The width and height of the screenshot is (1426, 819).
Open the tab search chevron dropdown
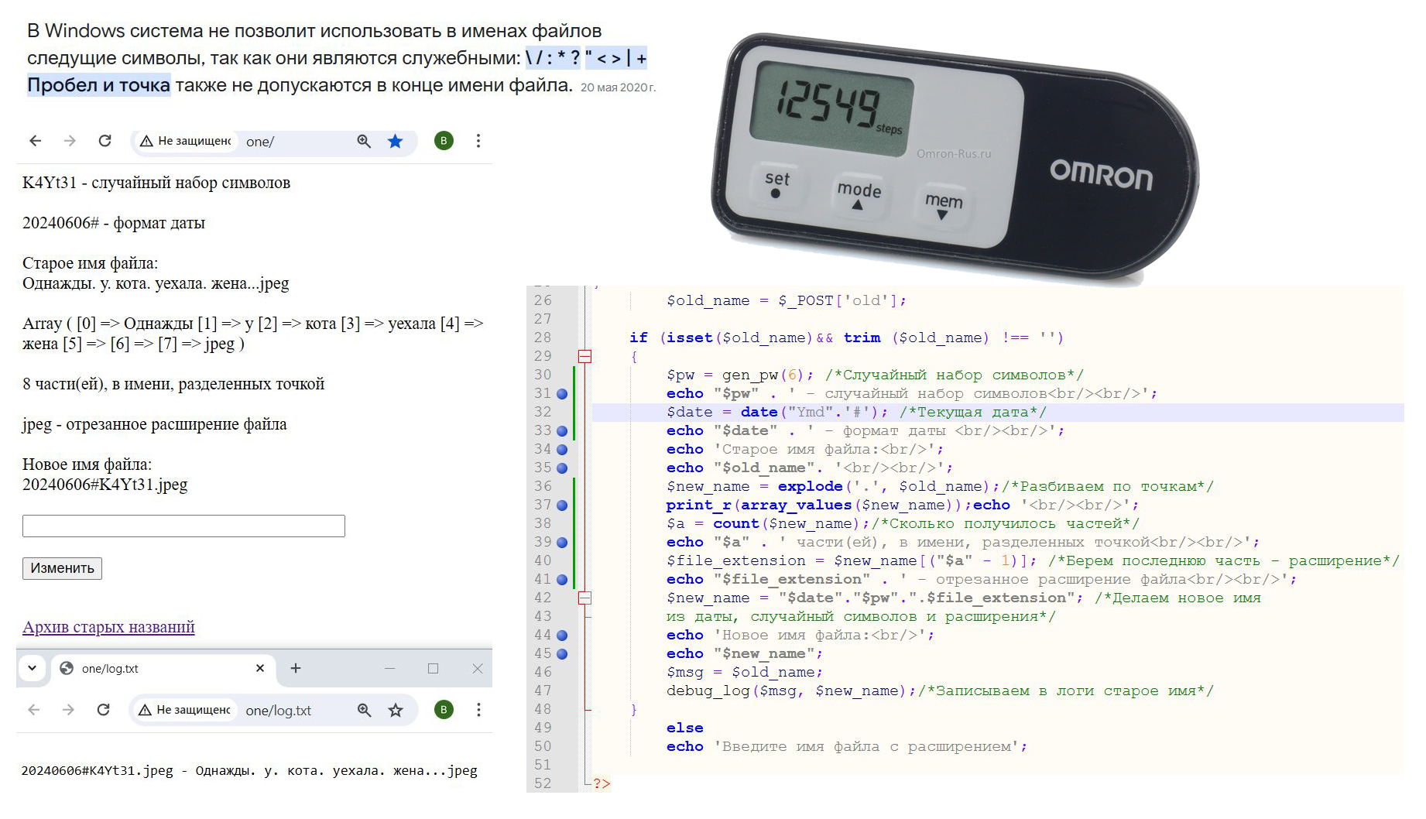click(33, 668)
